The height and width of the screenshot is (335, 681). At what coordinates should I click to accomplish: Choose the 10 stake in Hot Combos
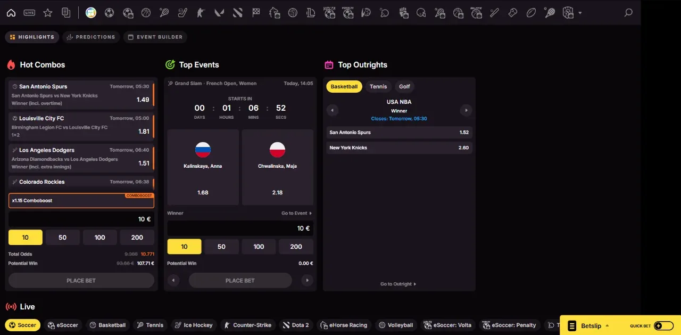[x=26, y=238]
